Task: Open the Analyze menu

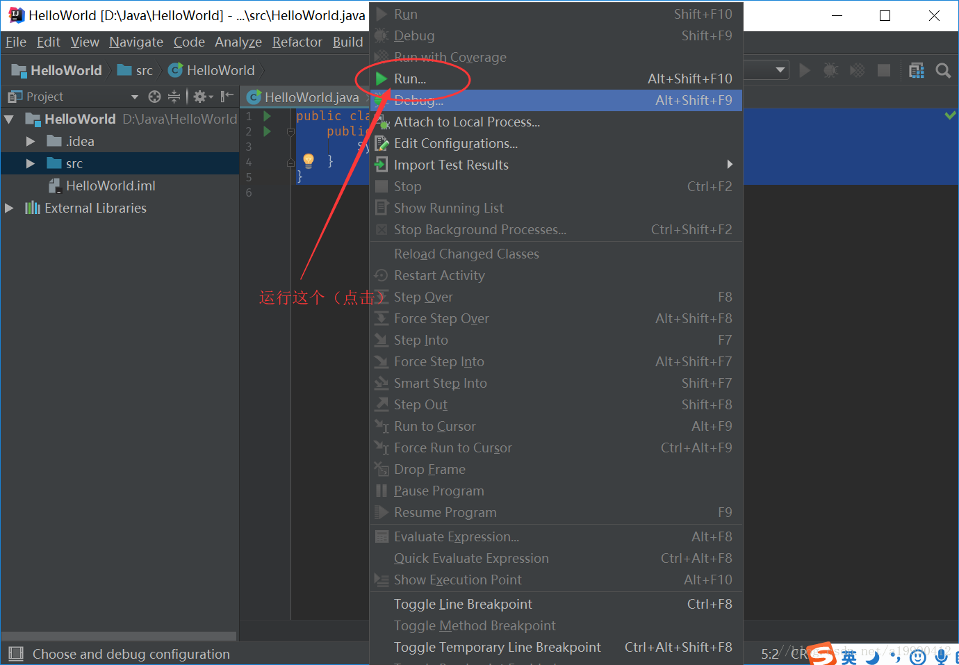Action: [238, 42]
